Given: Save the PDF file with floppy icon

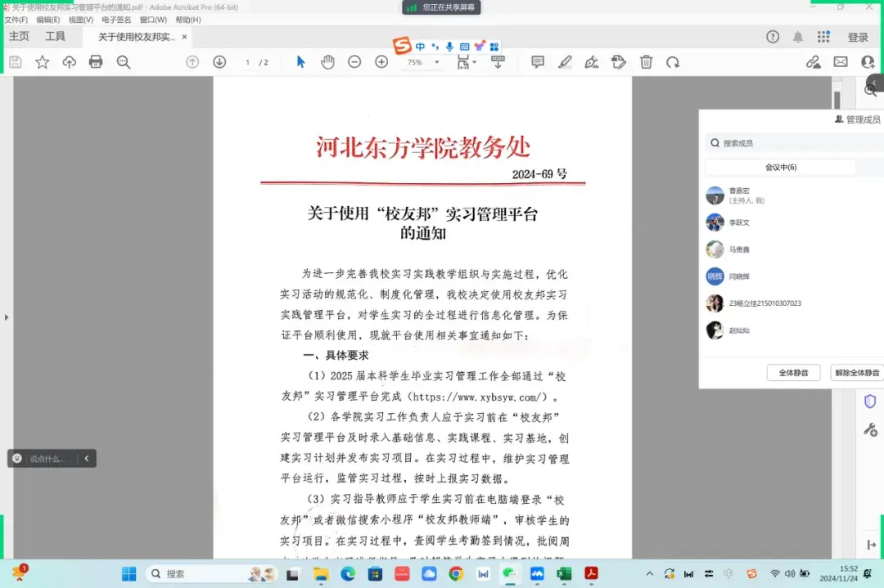Looking at the screenshot, I should pyautogui.click(x=16, y=62).
